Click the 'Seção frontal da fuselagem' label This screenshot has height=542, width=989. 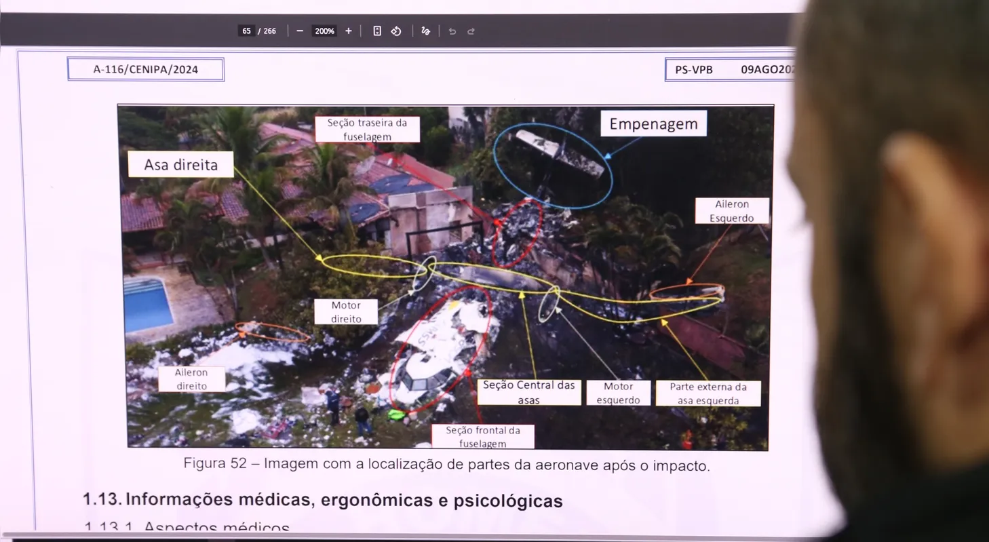pyautogui.click(x=483, y=436)
